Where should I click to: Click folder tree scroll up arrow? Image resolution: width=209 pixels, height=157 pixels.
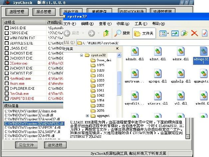click(x=119, y=55)
